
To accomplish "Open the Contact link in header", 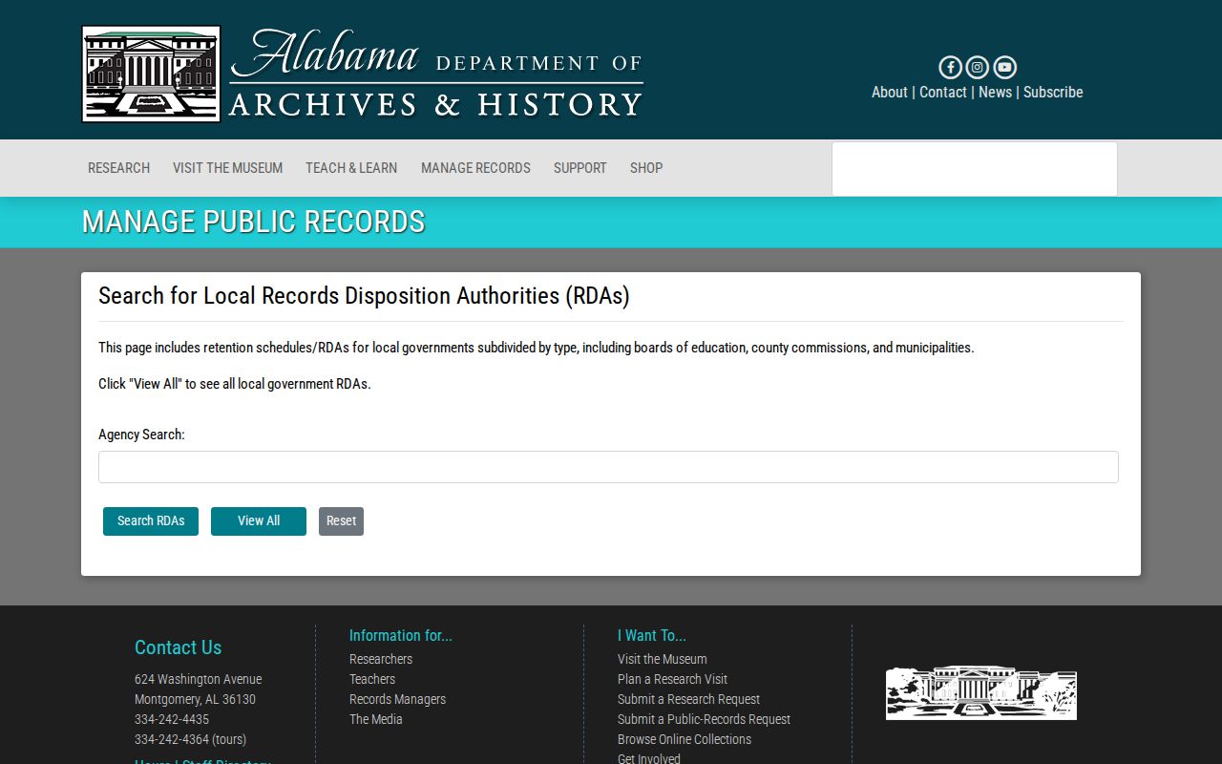I will pos(943,93).
